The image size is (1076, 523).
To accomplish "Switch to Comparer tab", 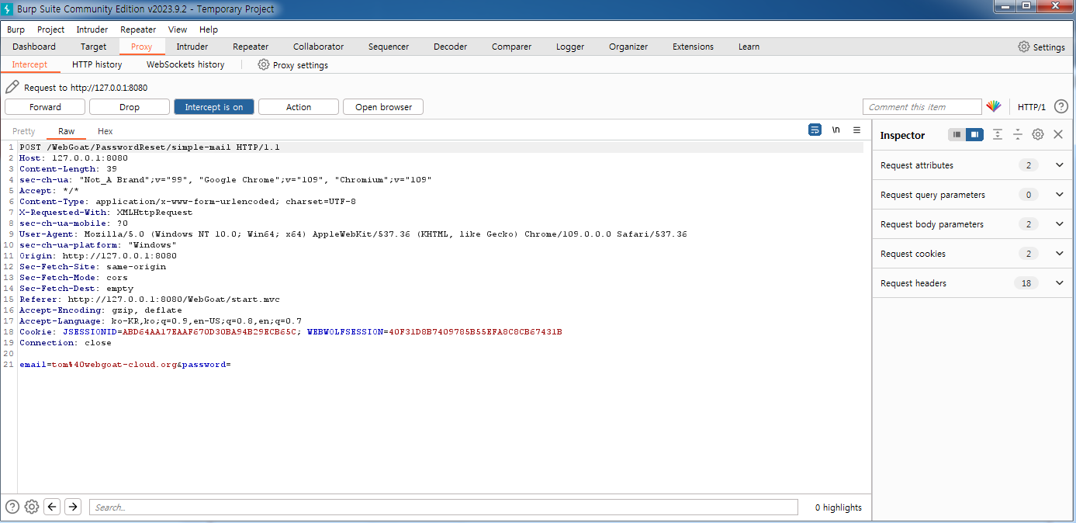I will pos(512,47).
